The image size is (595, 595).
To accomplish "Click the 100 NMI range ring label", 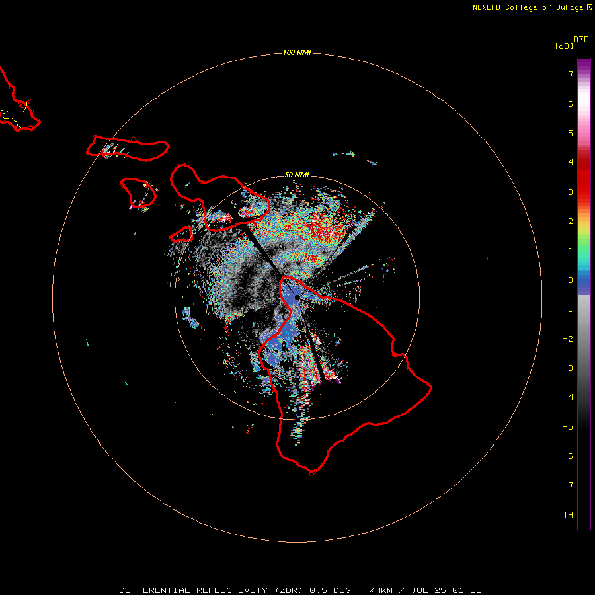I will [297, 52].
